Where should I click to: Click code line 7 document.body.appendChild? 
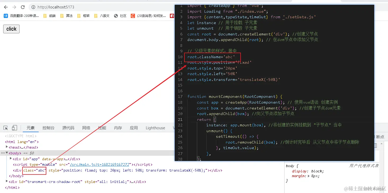(x=252, y=40)
